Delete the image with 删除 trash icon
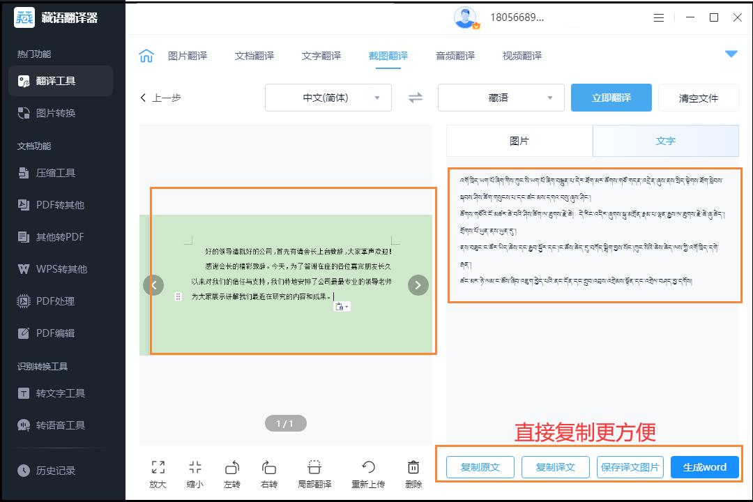 (x=413, y=473)
